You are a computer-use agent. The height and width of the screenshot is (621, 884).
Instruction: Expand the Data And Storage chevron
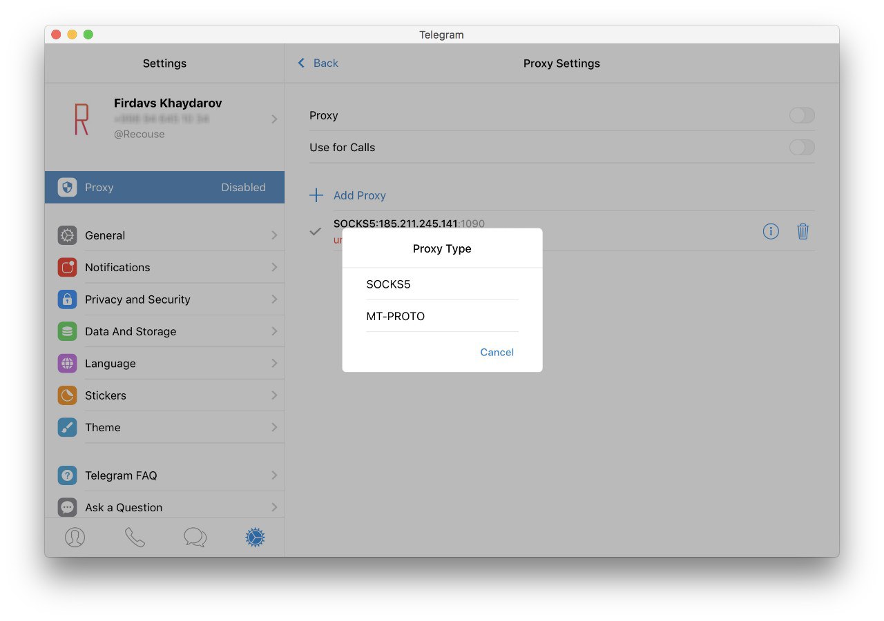pyautogui.click(x=274, y=331)
